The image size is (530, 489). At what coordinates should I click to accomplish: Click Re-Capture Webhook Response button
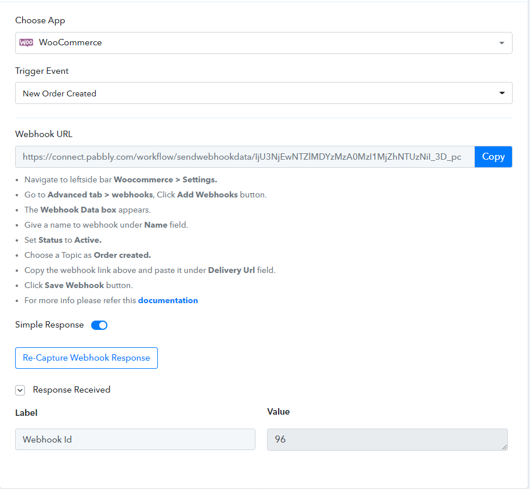pyautogui.click(x=86, y=358)
